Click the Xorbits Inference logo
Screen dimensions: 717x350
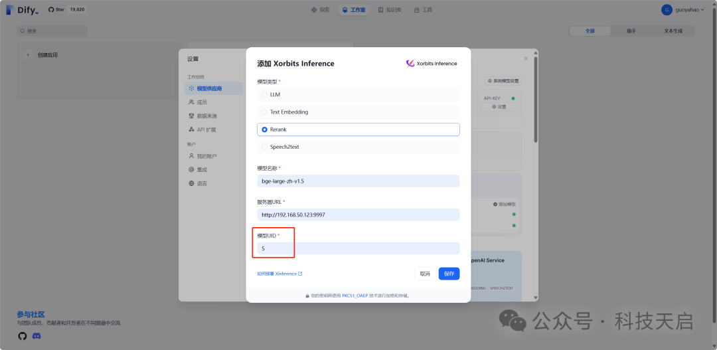click(x=432, y=64)
